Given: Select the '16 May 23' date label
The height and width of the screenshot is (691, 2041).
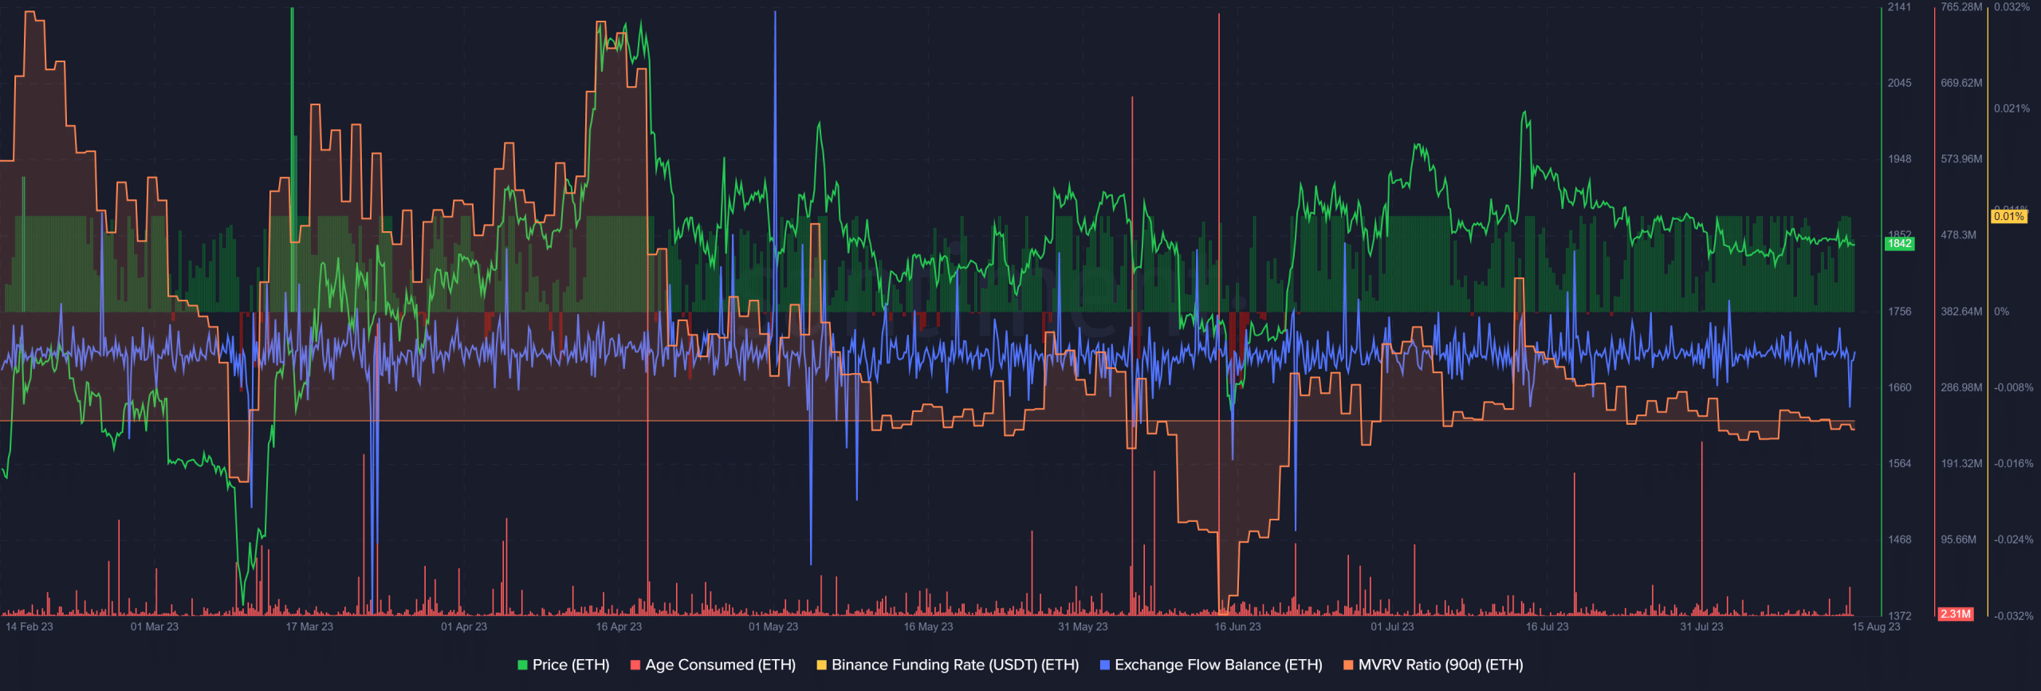Looking at the screenshot, I should [928, 626].
